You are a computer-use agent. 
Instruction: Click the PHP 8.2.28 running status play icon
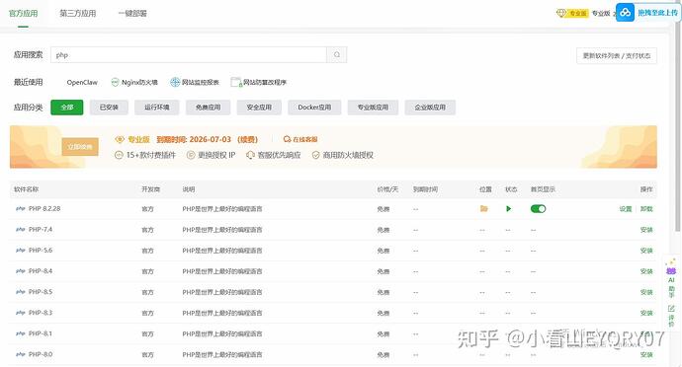pyautogui.click(x=508, y=209)
